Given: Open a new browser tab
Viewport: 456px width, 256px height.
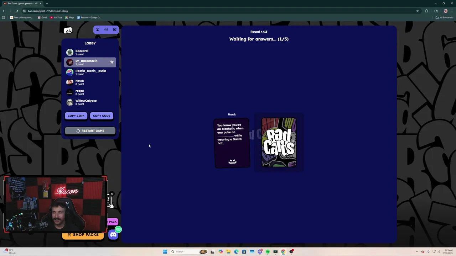Looking at the screenshot, I should [47, 4].
